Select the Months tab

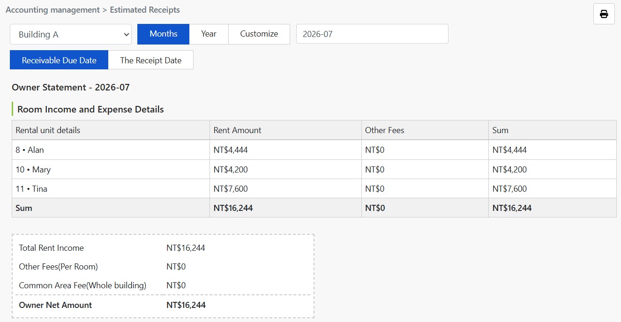[163, 34]
